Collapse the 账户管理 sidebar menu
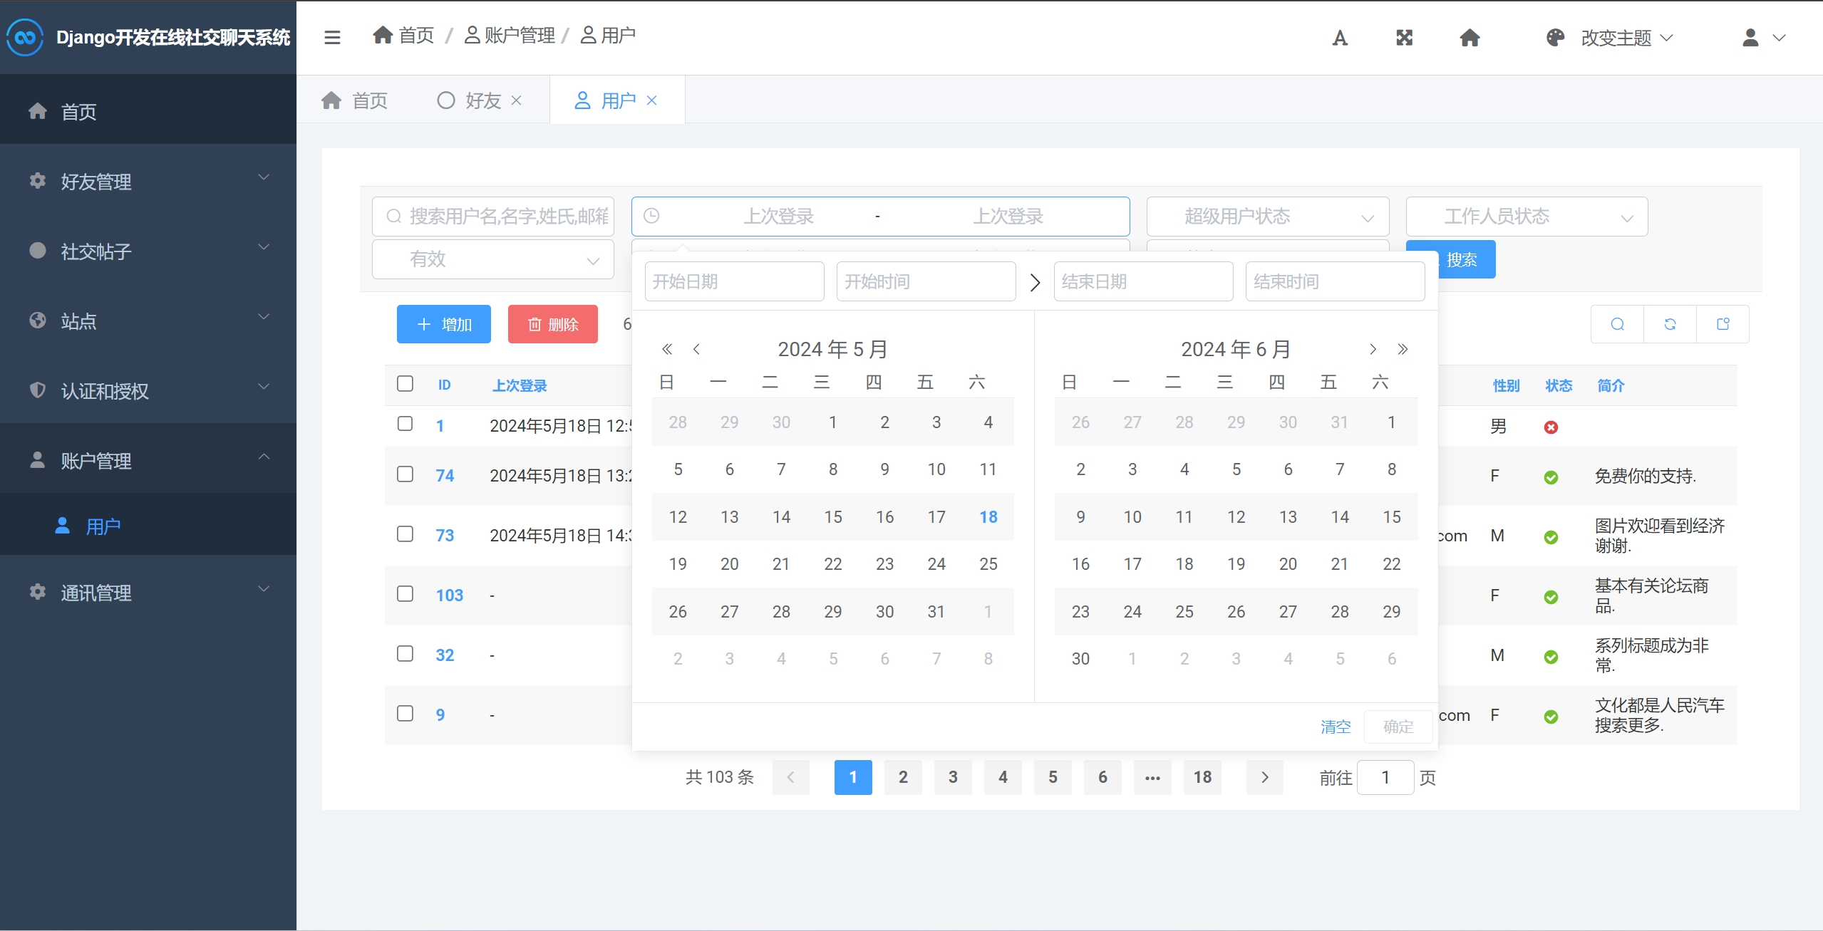The height and width of the screenshot is (931, 1823). (148, 460)
